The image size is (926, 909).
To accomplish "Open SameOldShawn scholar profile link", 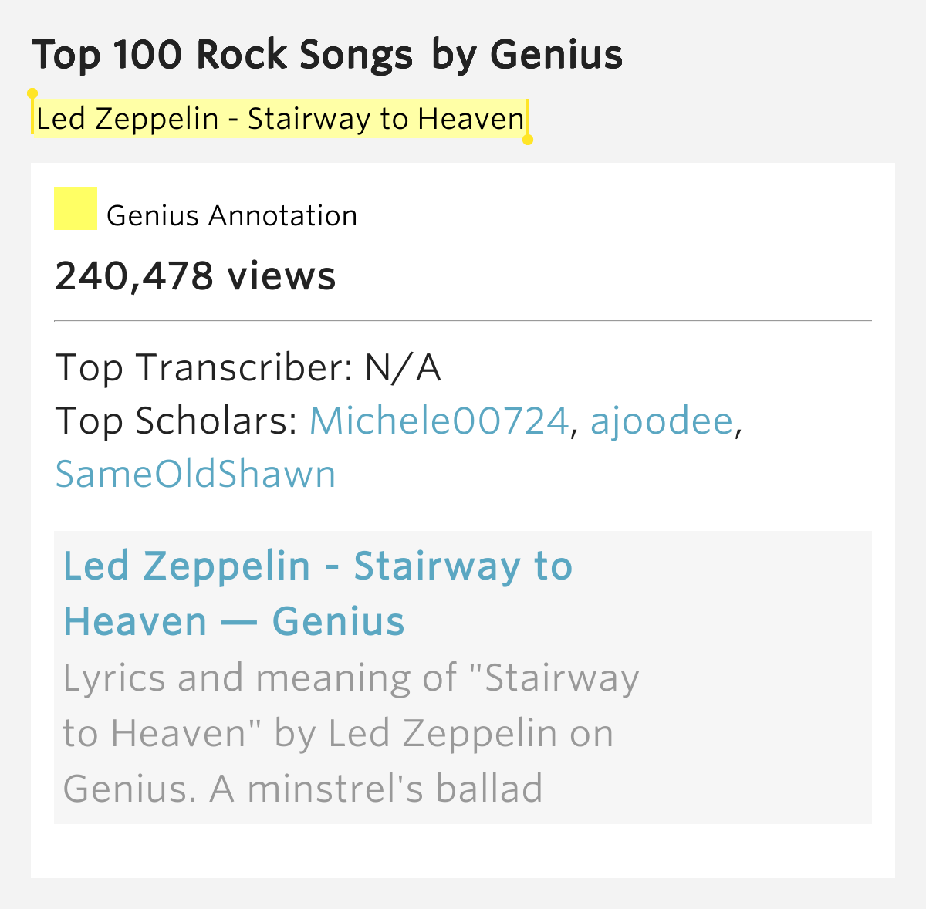I will coord(195,475).
